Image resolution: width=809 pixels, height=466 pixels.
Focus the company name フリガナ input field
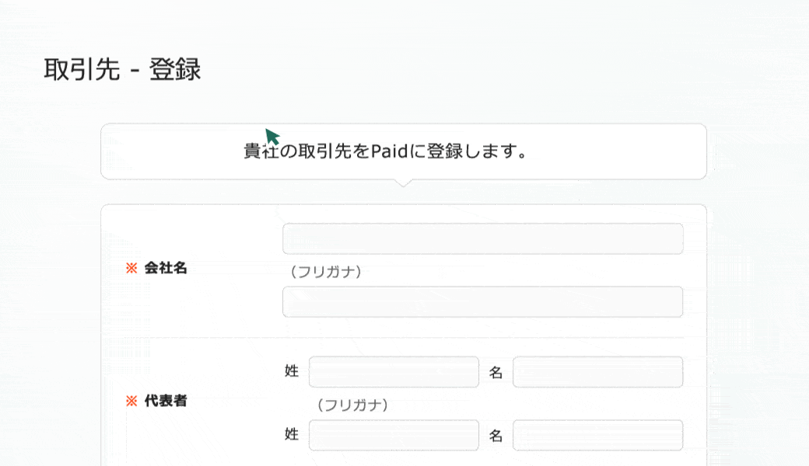(482, 302)
